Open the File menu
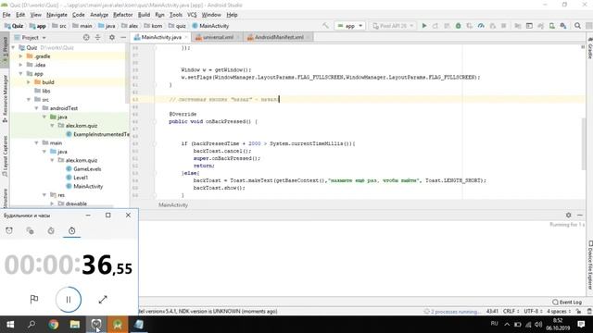 6,15
